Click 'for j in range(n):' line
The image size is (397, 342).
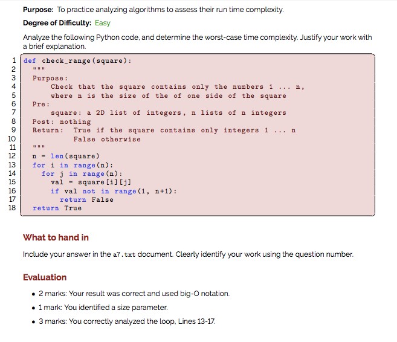click(82, 173)
